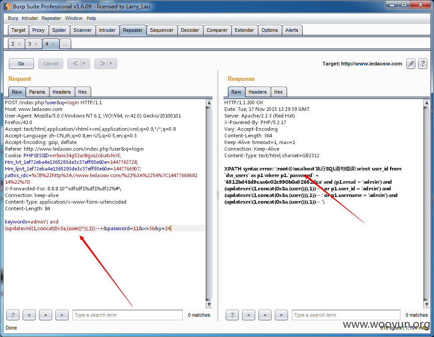This screenshot has height=337, width=434.
Task: Click the response search plus options button
Action: click(x=265, y=315)
